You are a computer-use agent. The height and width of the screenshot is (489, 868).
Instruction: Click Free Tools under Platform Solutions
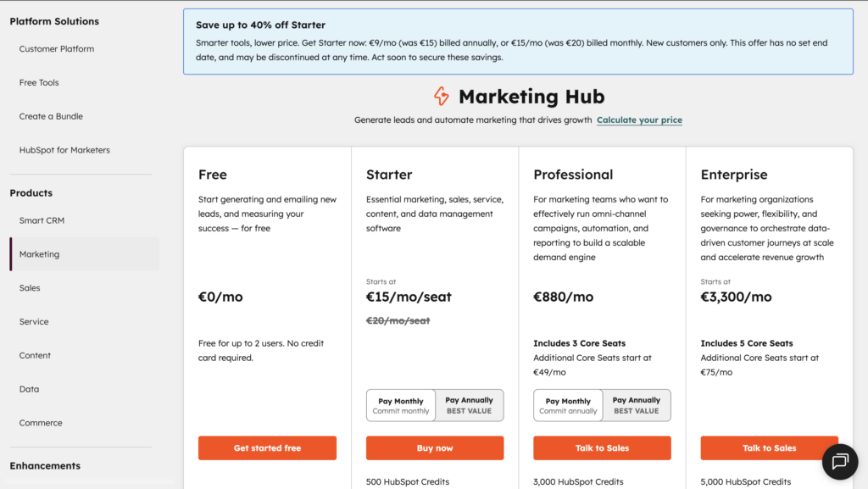click(x=38, y=82)
